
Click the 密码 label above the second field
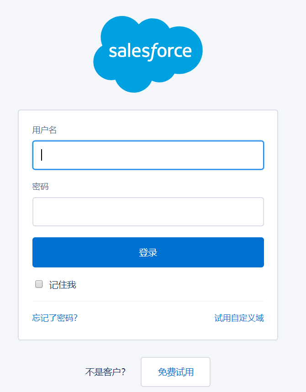click(x=40, y=187)
